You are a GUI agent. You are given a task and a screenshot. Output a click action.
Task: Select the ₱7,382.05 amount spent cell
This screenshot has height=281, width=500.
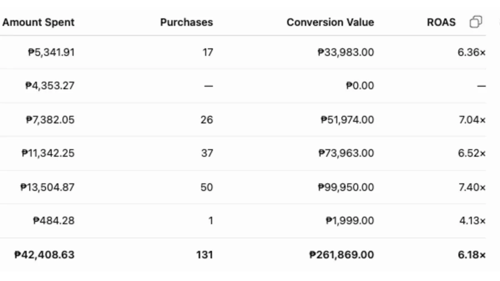tap(50, 120)
